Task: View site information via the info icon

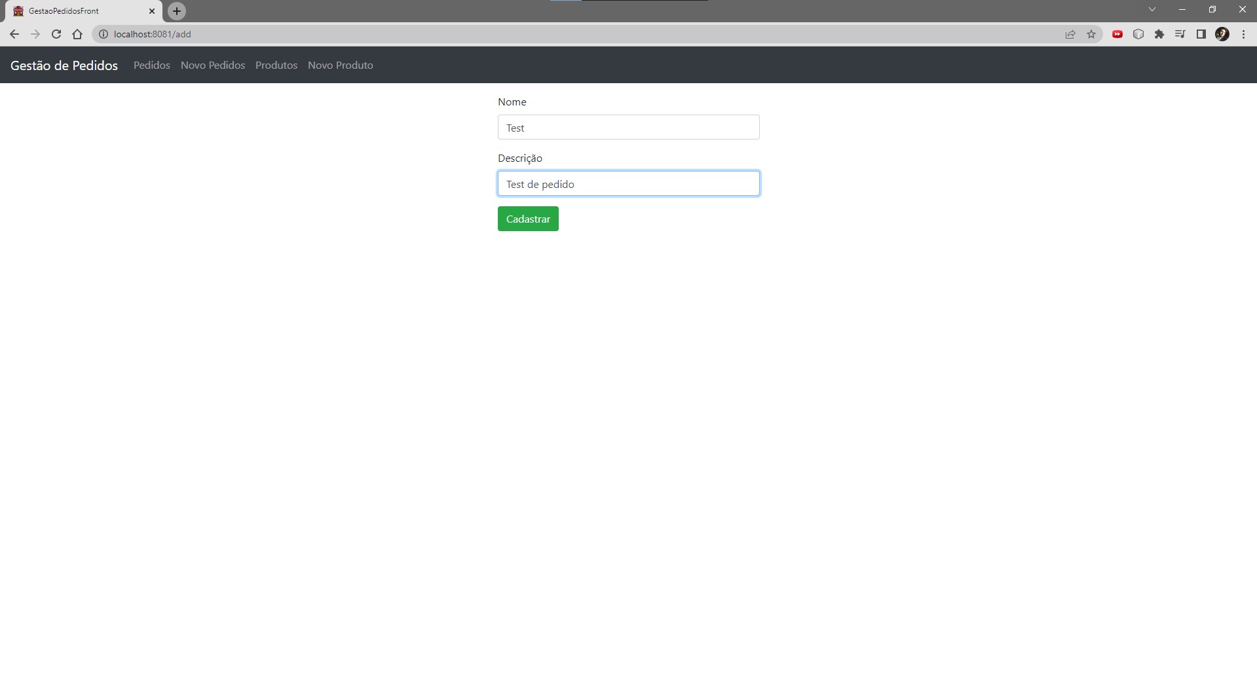Action: point(103,34)
